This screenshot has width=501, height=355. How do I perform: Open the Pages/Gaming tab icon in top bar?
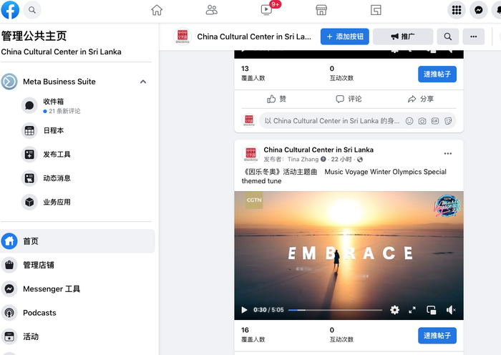[x=376, y=10]
